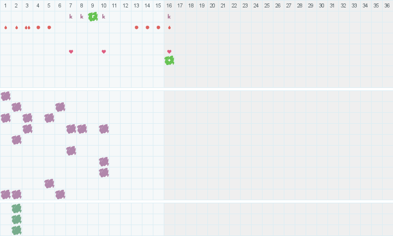Toggle the first-row purple mark on day 1
This screenshot has height=236, width=393.
(5, 96)
